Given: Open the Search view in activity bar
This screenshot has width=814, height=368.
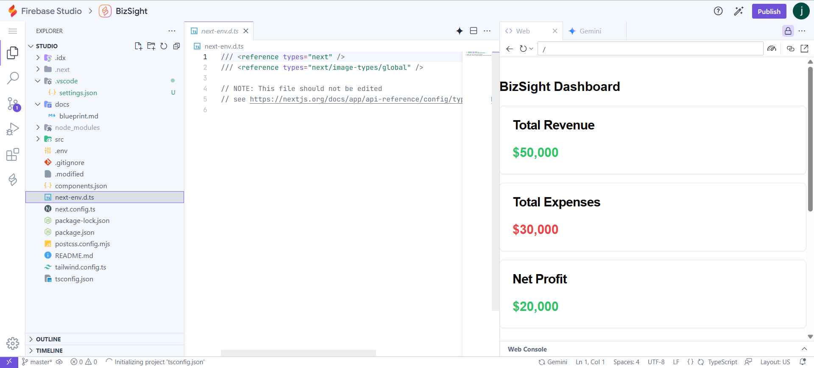Looking at the screenshot, I should pyautogui.click(x=13, y=78).
